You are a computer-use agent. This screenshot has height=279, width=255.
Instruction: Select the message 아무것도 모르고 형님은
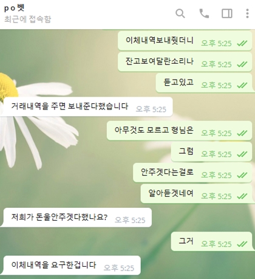[x=179, y=131]
